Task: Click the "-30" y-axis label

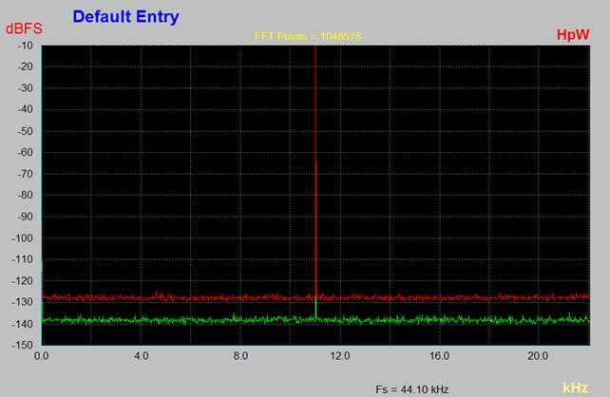Action: [26, 88]
